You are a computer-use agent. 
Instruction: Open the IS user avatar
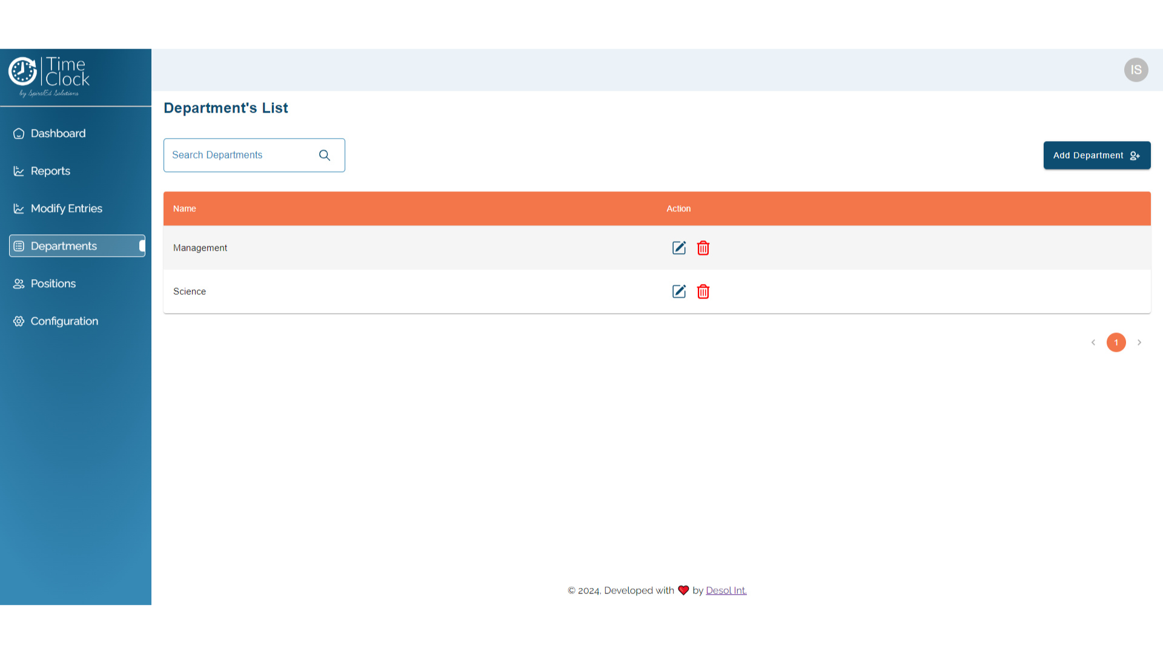pos(1136,70)
